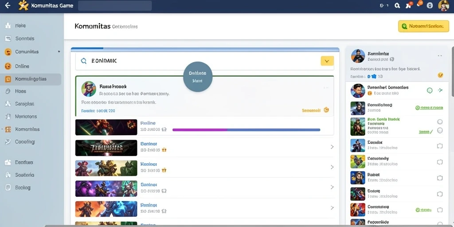Select the first radio circle in the green-titled game row
Screen dimensions: 454x227
point(440,121)
